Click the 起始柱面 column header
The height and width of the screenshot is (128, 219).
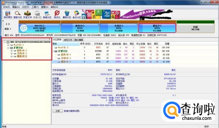pyautogui.click(x=117, y=44)
